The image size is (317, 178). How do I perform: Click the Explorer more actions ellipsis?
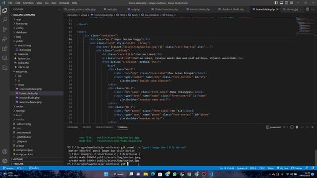pos(59,9)
